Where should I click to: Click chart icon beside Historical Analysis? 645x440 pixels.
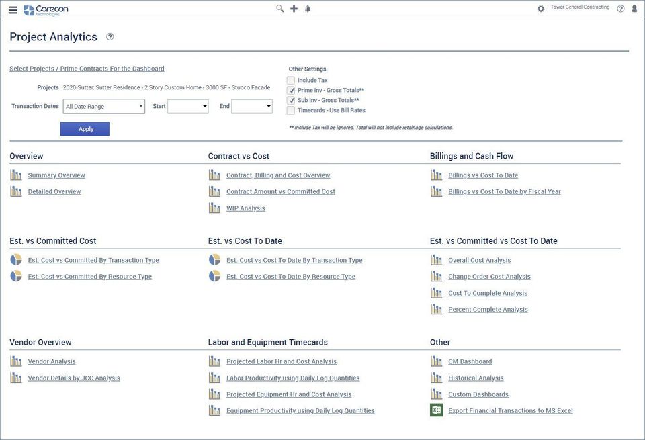[x=437, y=378]
